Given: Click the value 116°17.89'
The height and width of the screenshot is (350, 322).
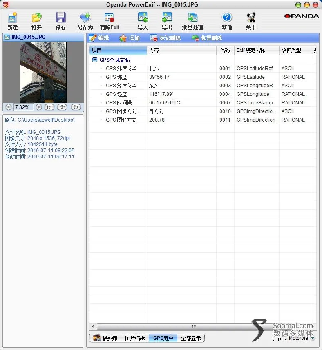Looking at the screenshot, I should (161, 94).
